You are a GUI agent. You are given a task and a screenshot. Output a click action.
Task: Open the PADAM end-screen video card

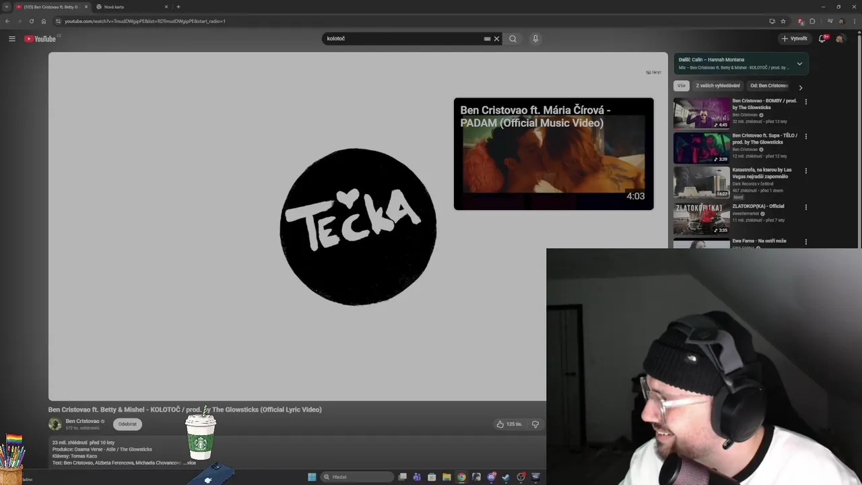[554, 154]
